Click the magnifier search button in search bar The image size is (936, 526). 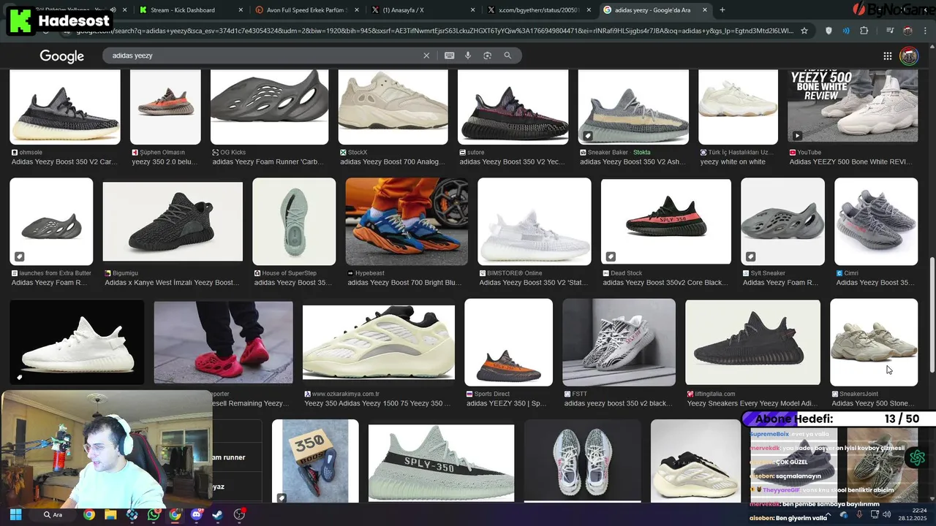point(507,56)
